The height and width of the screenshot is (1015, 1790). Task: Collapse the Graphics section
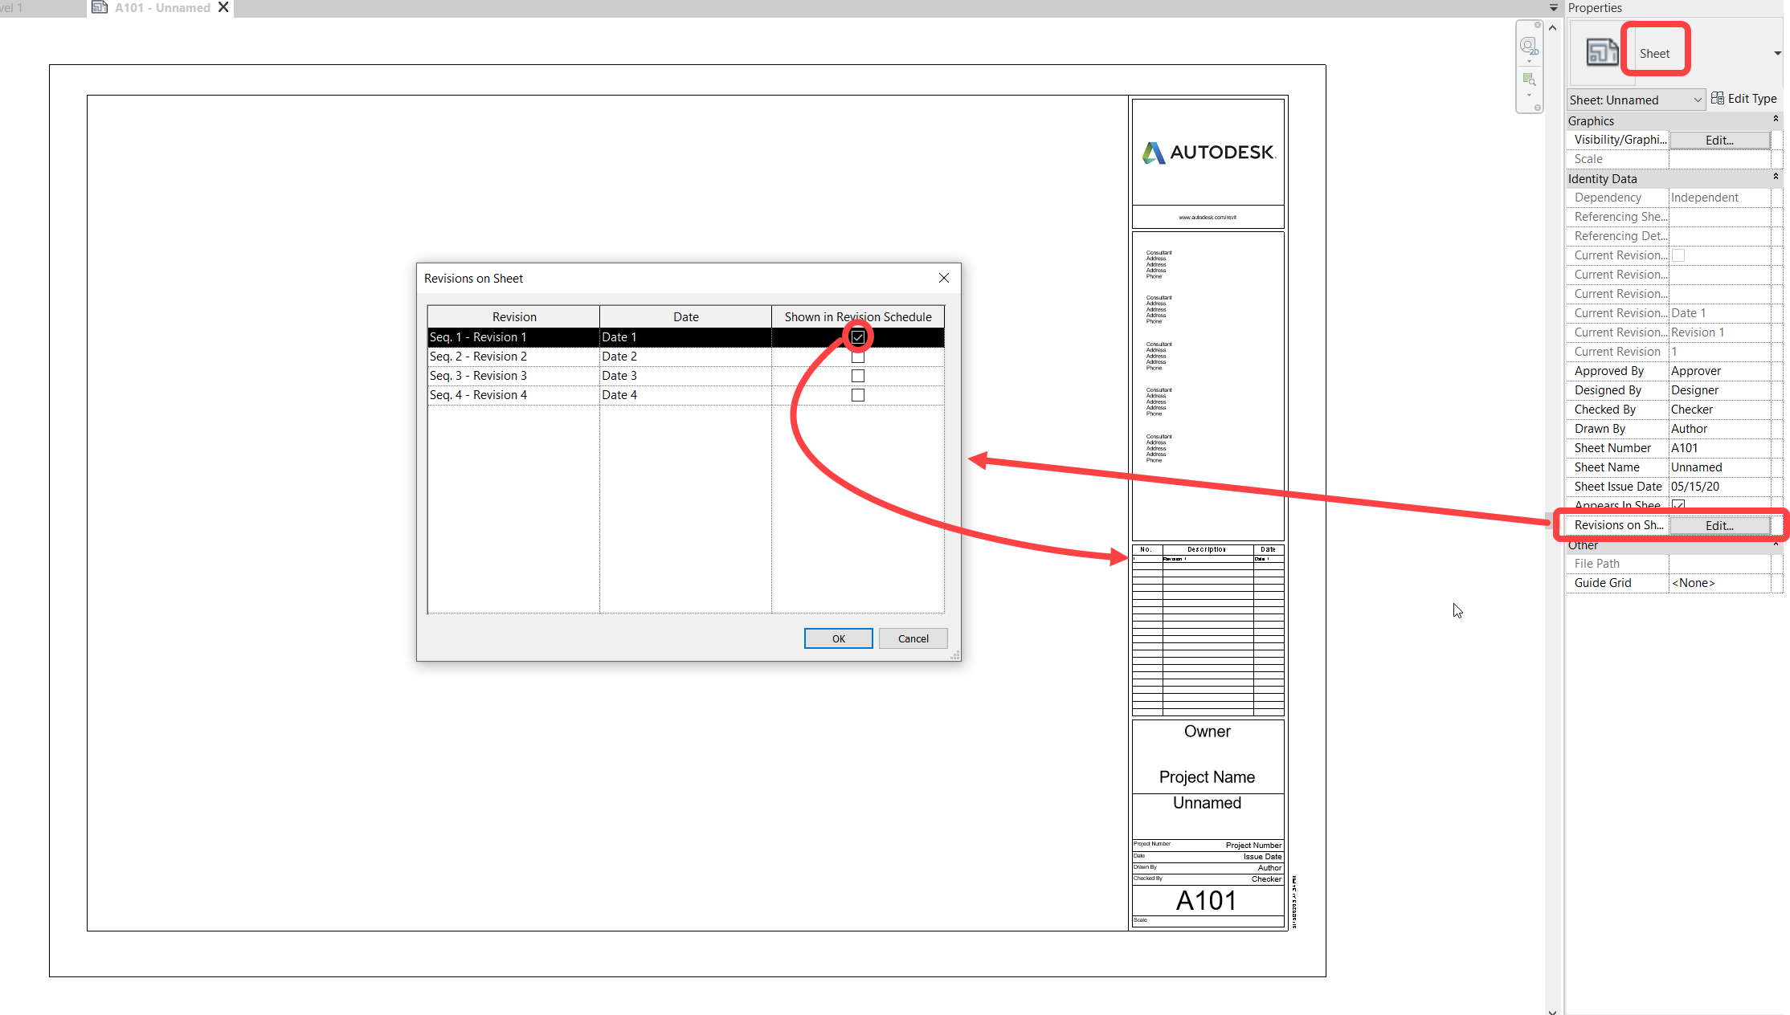click(1776, 120)
